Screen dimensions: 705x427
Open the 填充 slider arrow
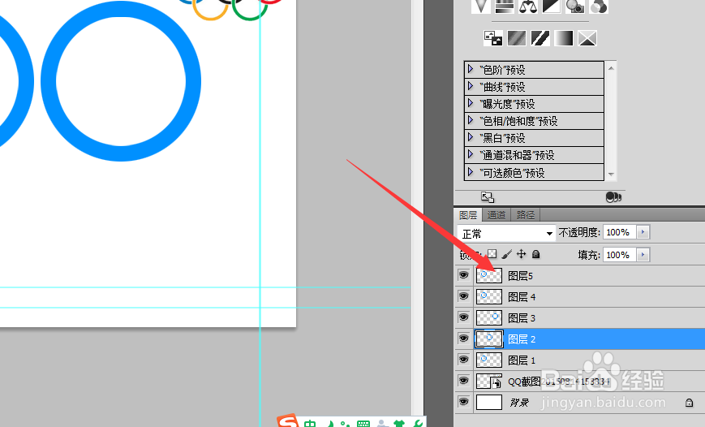click(643, 255)
